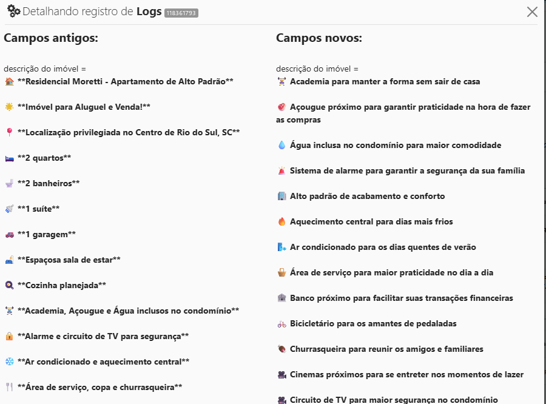Click the Cinemas próximos para se entreter line

(x=406, y=375)
